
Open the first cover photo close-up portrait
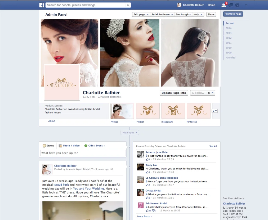pyautogui.click(x=70, y=42)
